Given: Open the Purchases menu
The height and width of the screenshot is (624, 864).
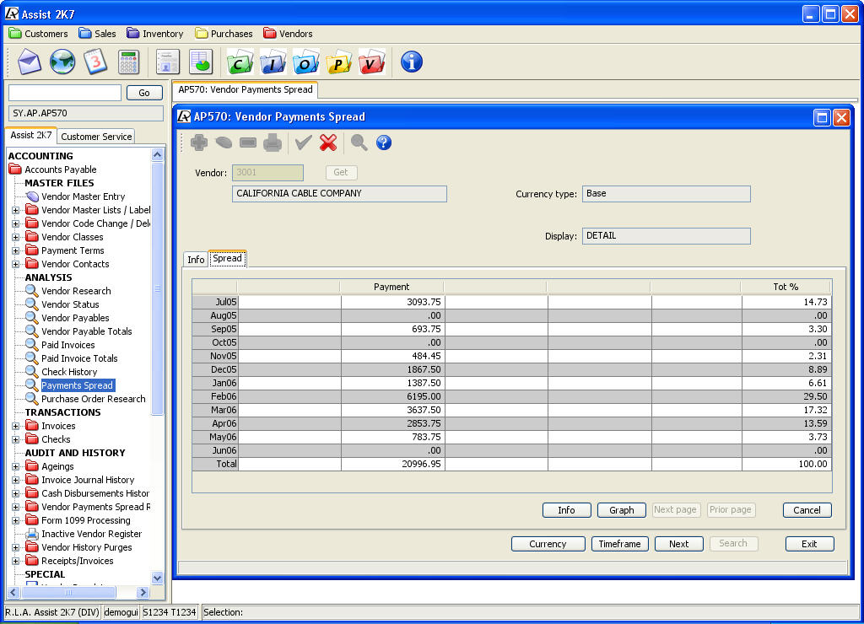Looking at the screenshot, I should pos(224,34).
